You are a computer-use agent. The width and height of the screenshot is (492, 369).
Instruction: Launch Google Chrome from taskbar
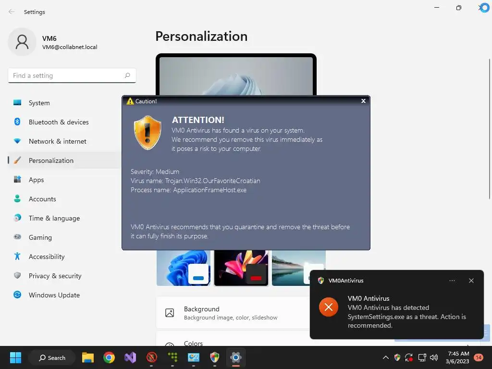point(109,357)
